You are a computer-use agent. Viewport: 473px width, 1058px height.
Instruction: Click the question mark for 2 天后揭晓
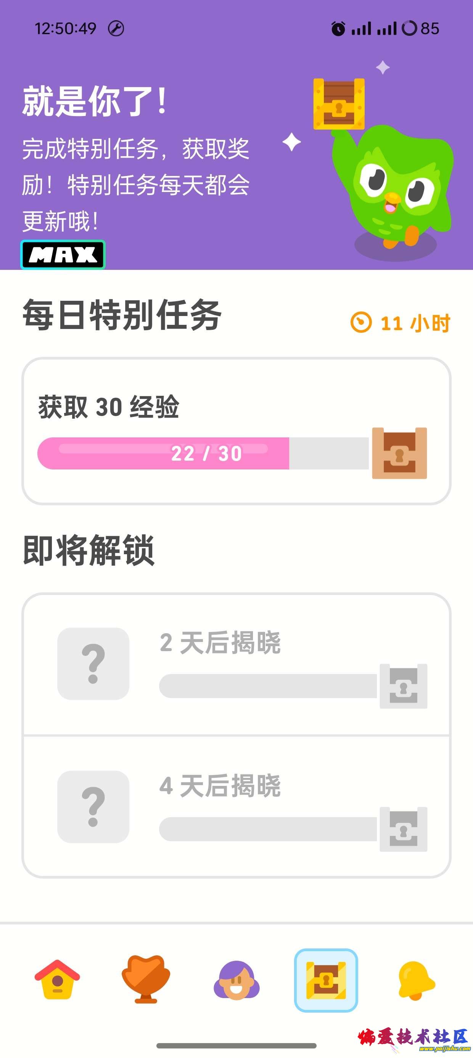click(x=93, y=663)
